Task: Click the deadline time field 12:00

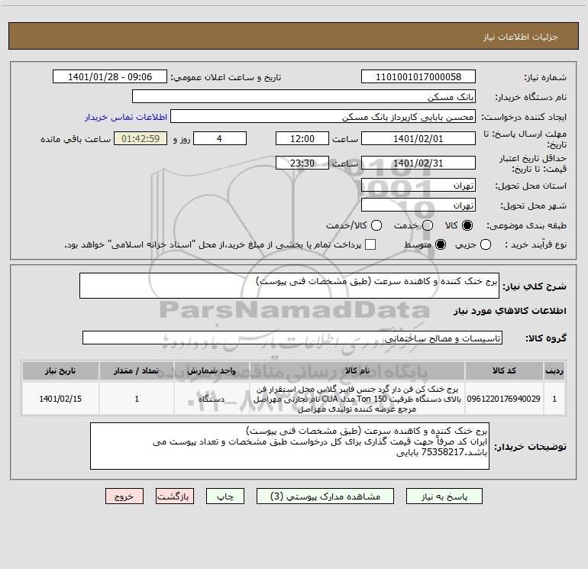Action: (x=302, y=138)
